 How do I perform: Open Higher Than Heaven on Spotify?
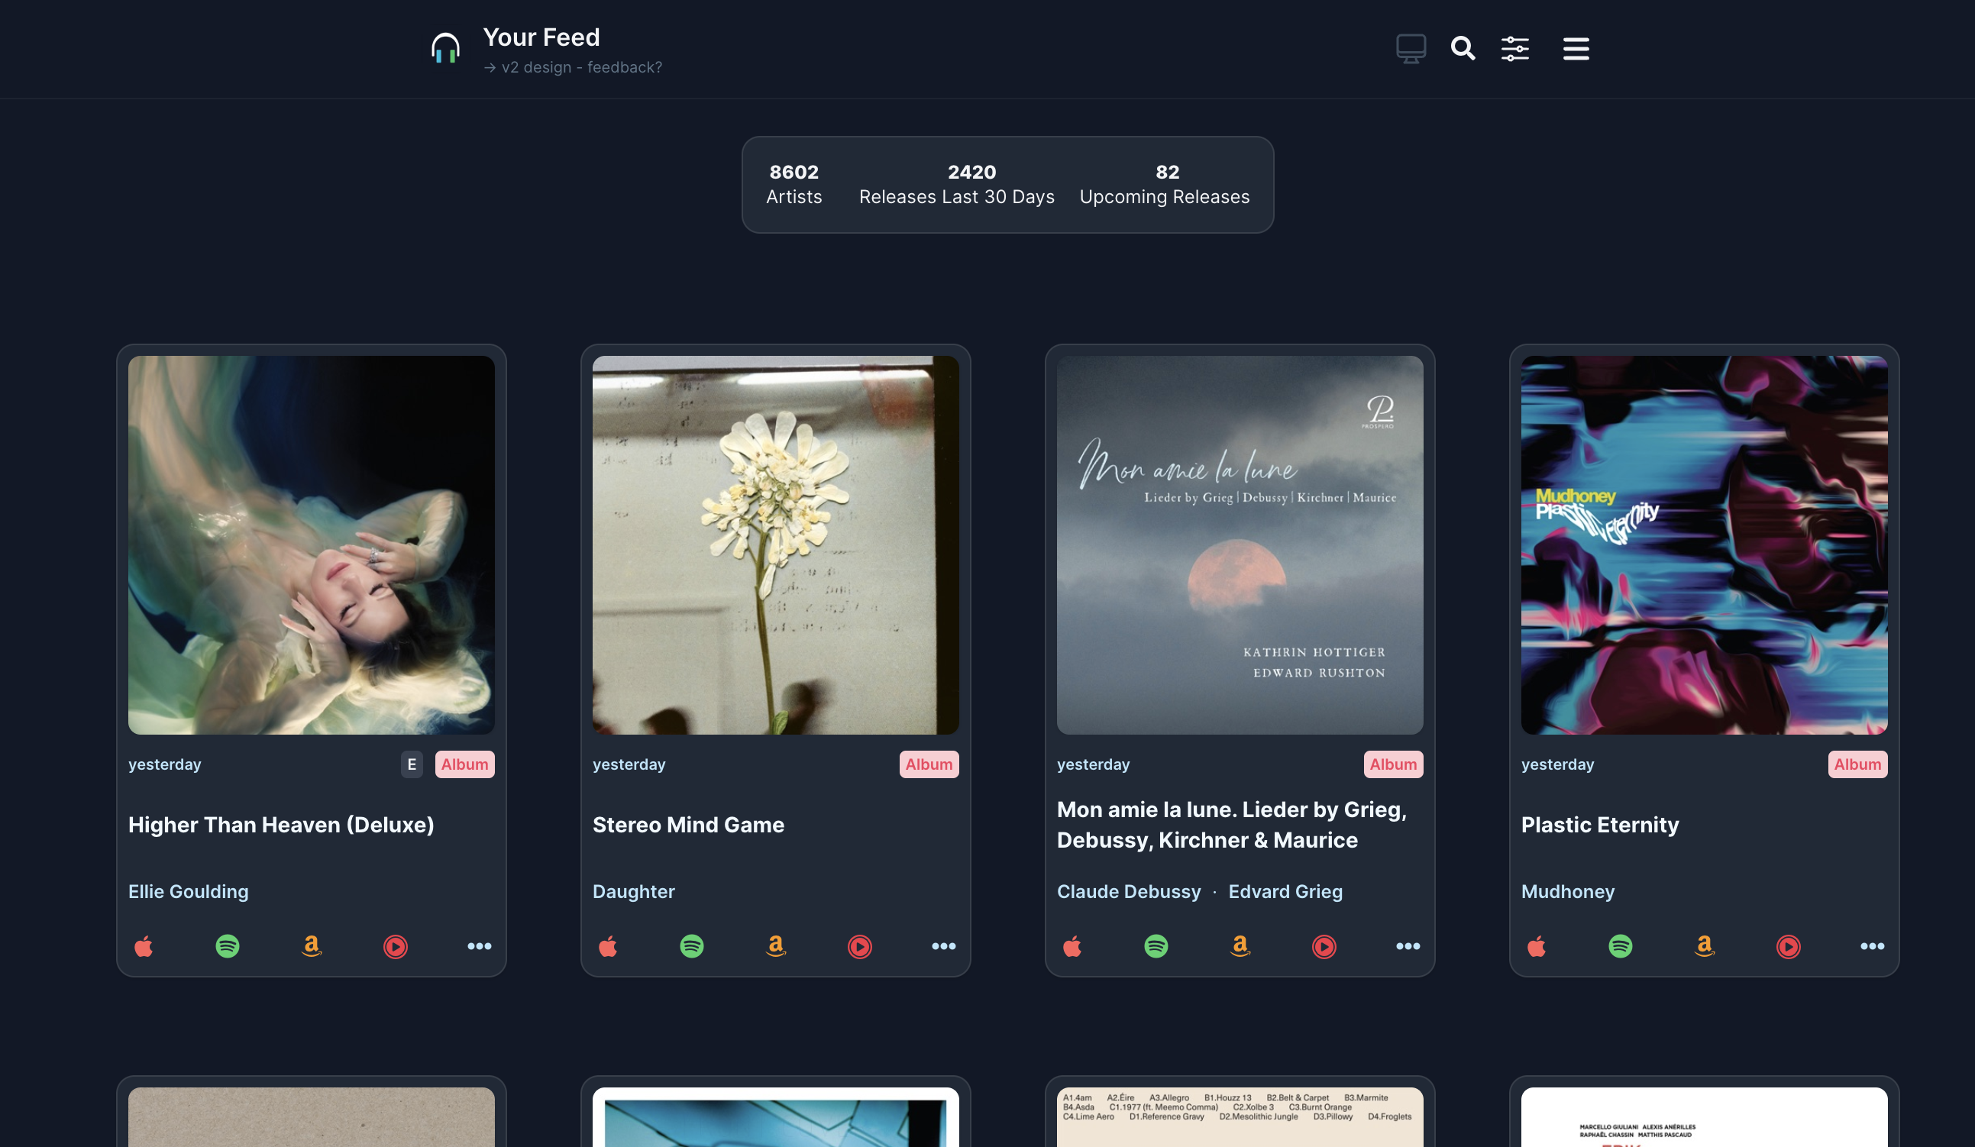point(228,946)
